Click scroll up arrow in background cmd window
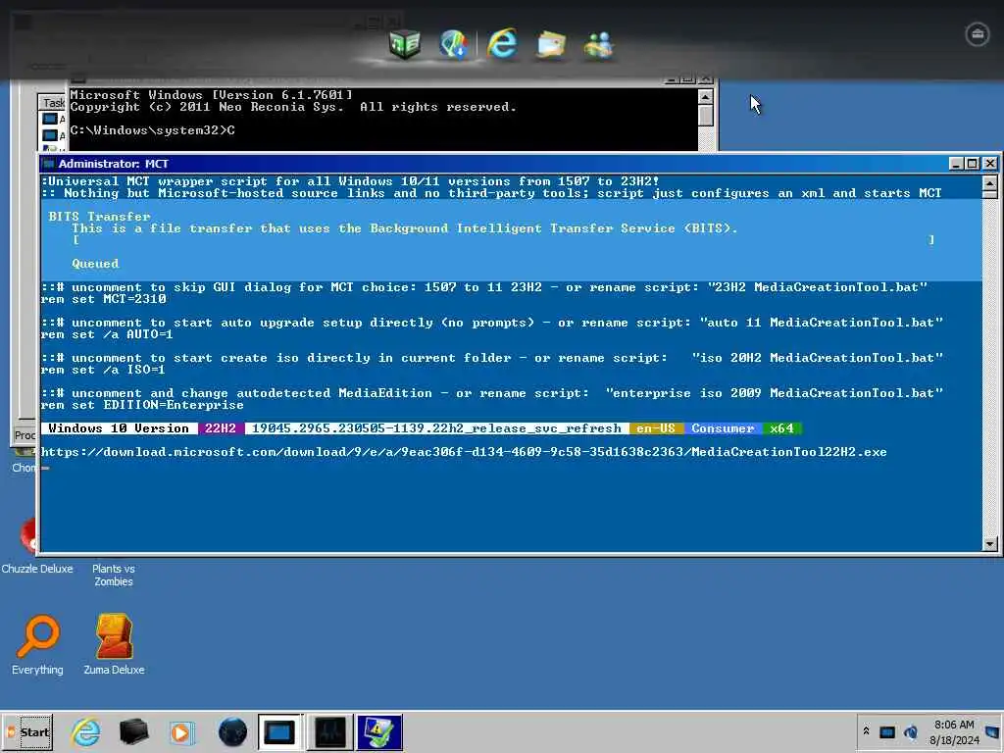The image size is (1004, 753). (x=705, y=97)
